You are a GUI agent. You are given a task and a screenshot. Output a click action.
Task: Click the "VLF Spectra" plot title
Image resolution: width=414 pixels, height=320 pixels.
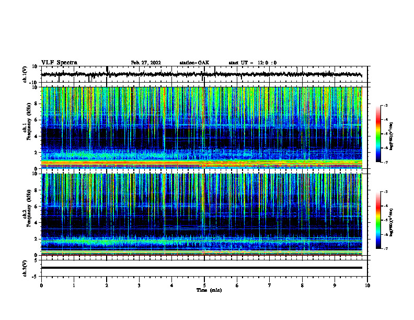pos(59,63)
